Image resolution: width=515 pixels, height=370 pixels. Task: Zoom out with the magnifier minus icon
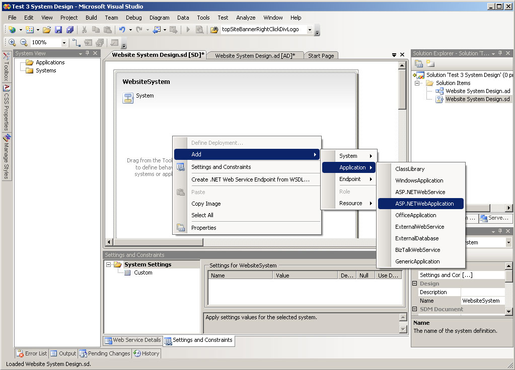point(24,42)
